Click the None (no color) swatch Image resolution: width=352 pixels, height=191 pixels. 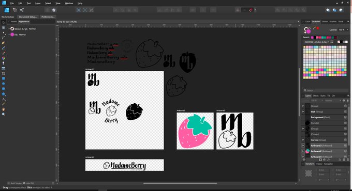(x=339, y=42)
